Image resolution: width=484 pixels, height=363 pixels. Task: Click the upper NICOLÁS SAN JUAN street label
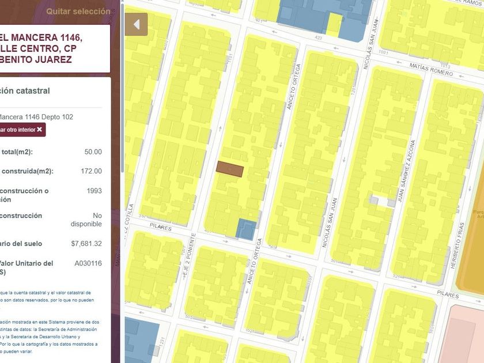370,44
